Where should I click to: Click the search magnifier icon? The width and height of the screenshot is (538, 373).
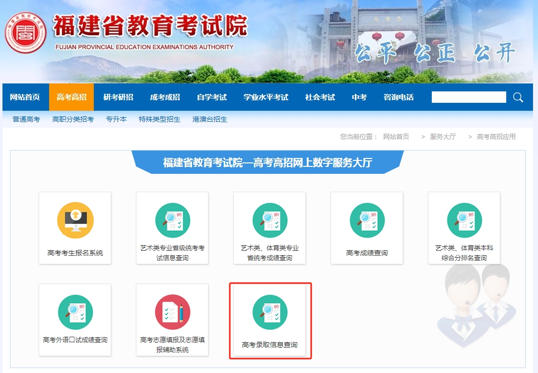pyautogui.click(x=518, y=97)
